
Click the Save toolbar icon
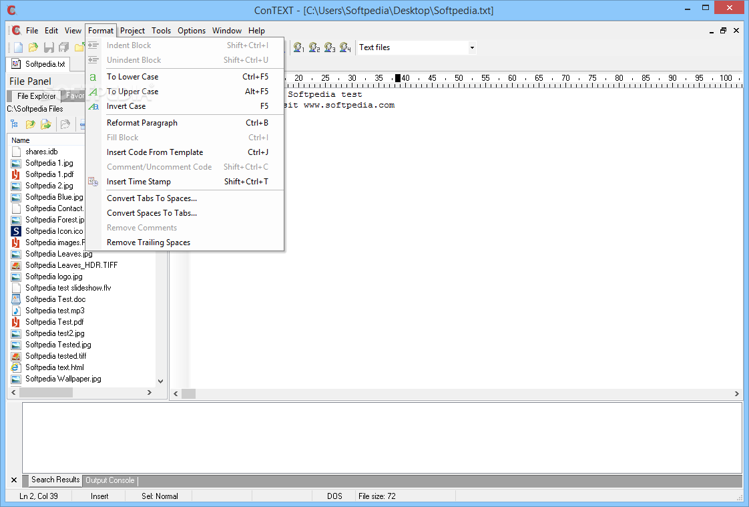(x=49, y=47)
